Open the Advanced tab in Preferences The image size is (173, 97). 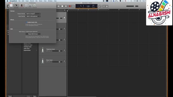35,6
